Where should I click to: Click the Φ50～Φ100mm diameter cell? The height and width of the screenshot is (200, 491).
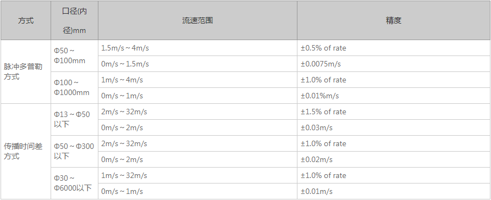[x=75, y=55]
